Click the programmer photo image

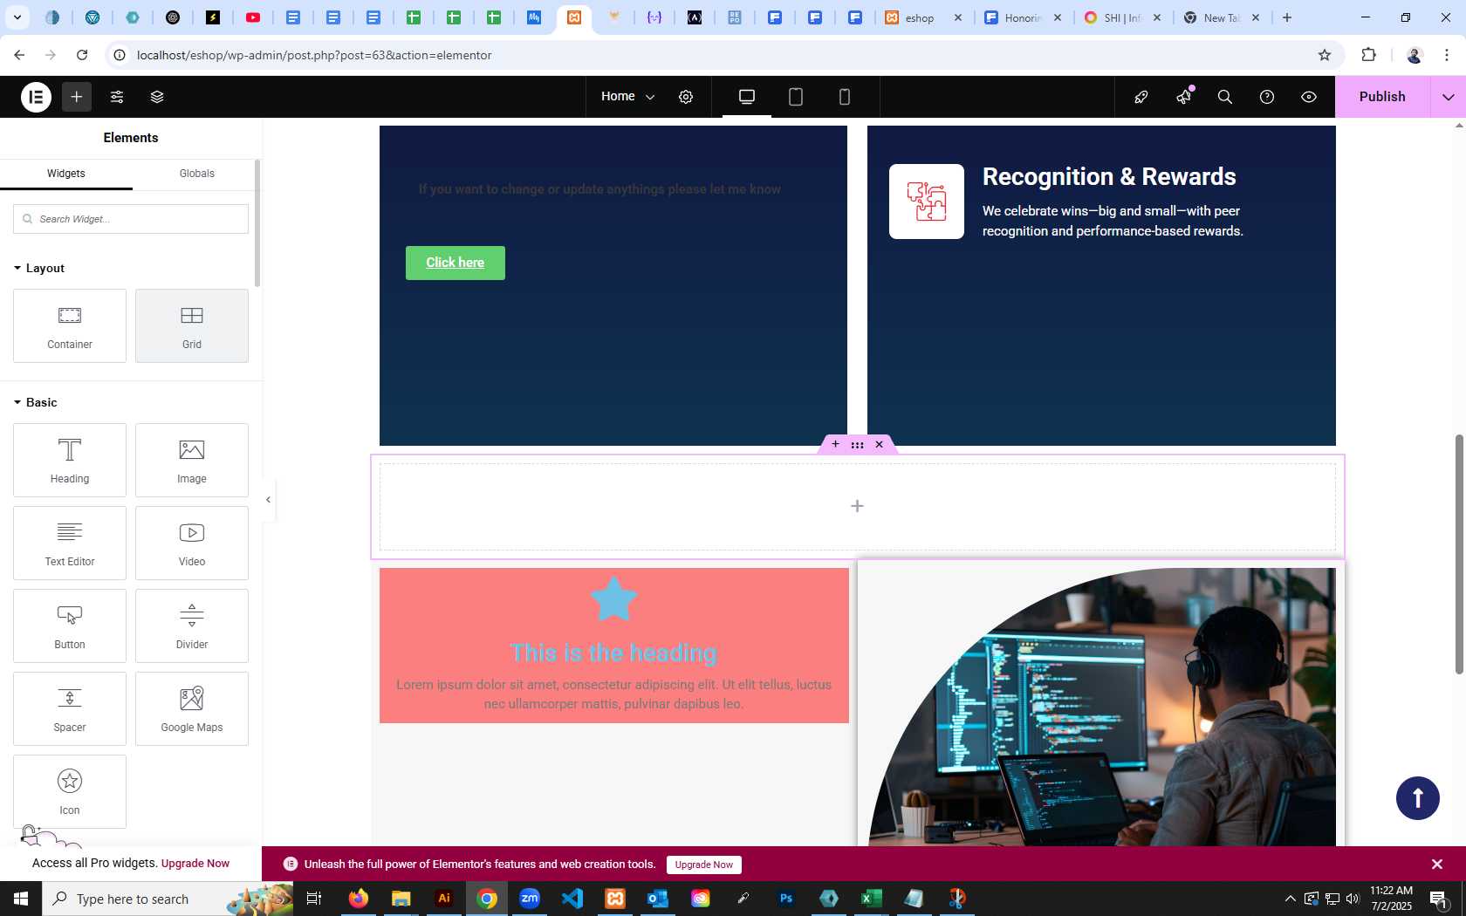pos(1101,707)
